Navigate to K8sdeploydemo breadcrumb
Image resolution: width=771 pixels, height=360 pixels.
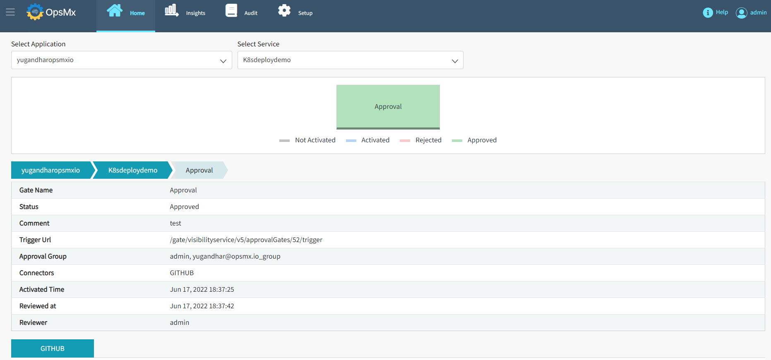[132, 170]
